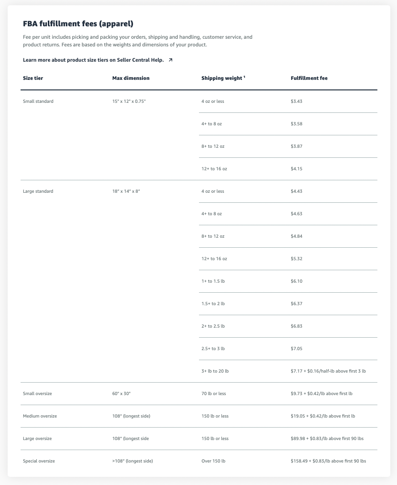
Task: Click the external-link arrow icon
Action: (x=170, y=60)
